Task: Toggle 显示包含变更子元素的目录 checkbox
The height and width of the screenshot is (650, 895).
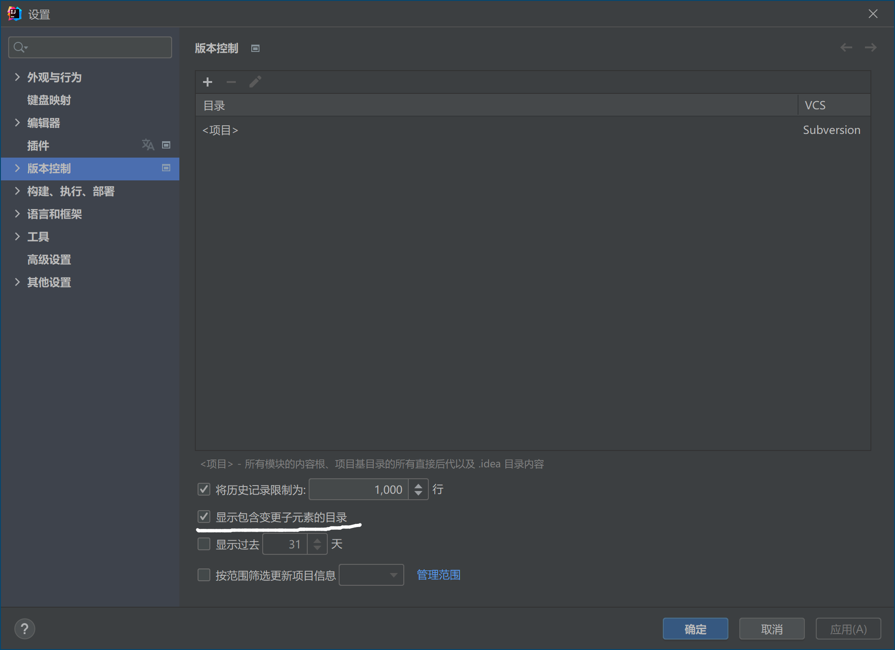Action: point(204,517)
